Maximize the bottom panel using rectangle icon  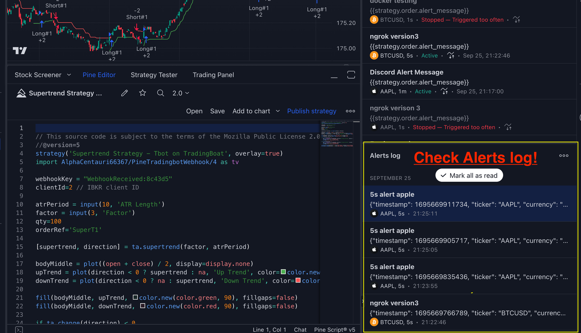click(x=351, y=75)
